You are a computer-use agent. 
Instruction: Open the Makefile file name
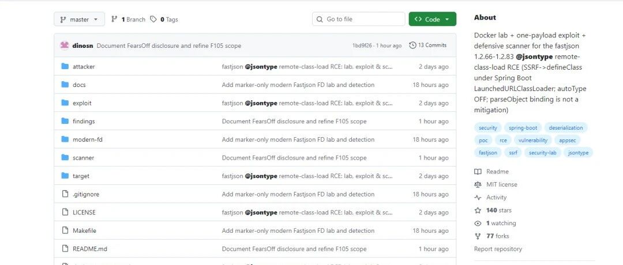point(84,231)
